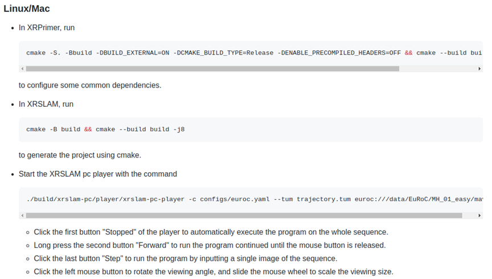
Task: Click the xrslam-pc-player command scrollbar thumb
Action: [244, 216]
